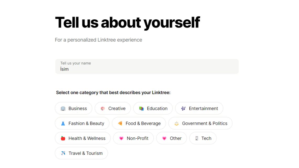Click the phone icon on Tech
The image size is (299, 168).
[x=197, y=138]
